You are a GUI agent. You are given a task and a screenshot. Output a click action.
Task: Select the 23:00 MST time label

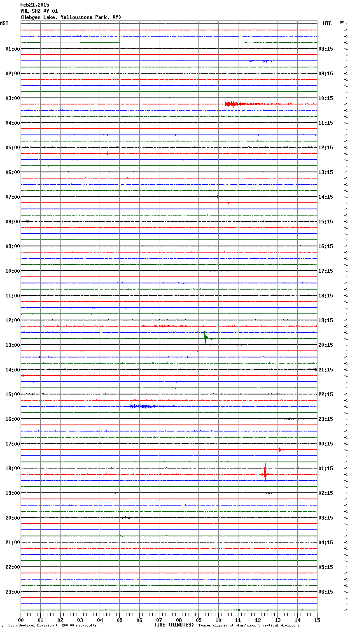click(12, 592)
